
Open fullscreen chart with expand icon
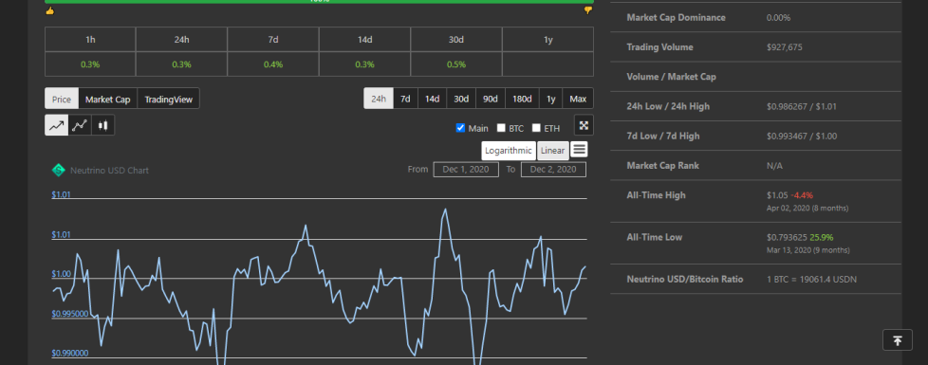point(584,125)
